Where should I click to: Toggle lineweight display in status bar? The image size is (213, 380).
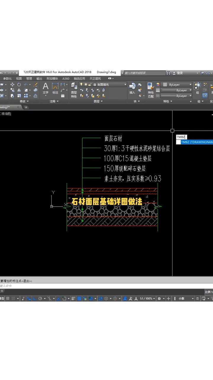point(73,299)
